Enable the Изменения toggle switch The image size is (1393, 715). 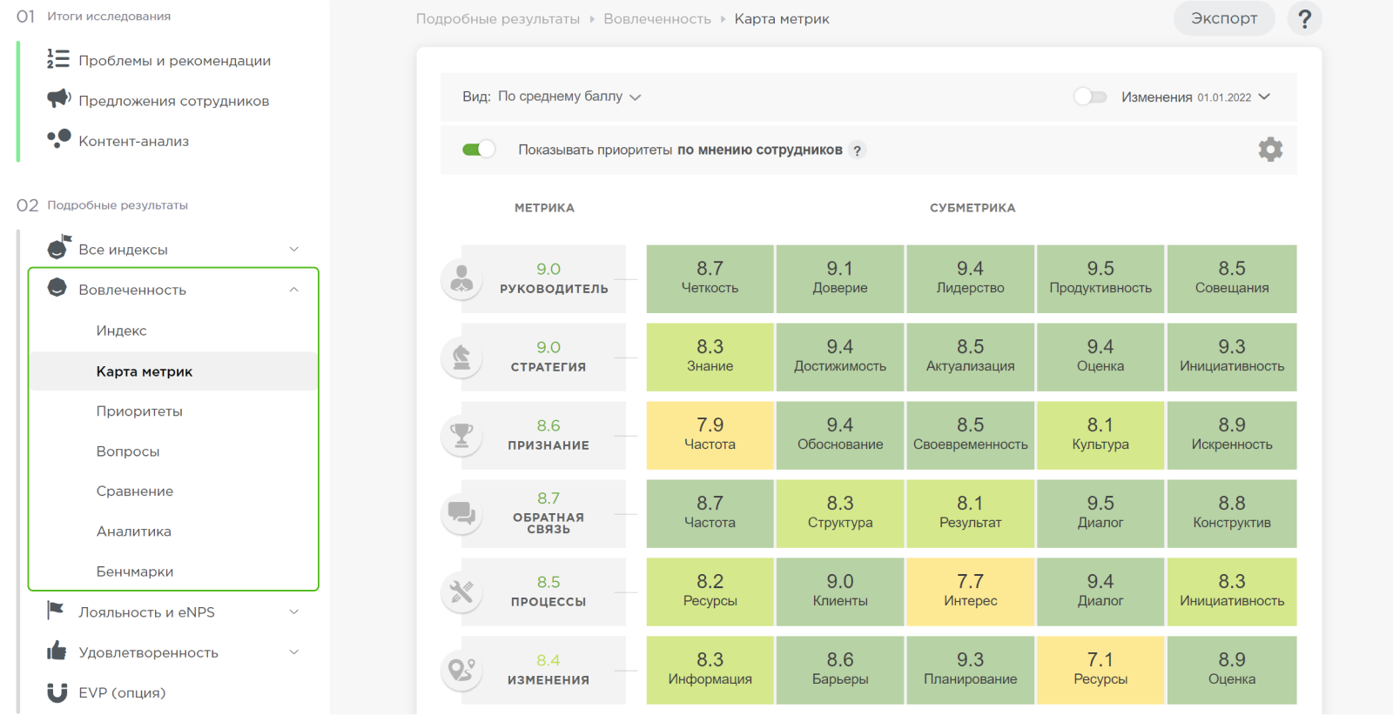pos(1090,97)
